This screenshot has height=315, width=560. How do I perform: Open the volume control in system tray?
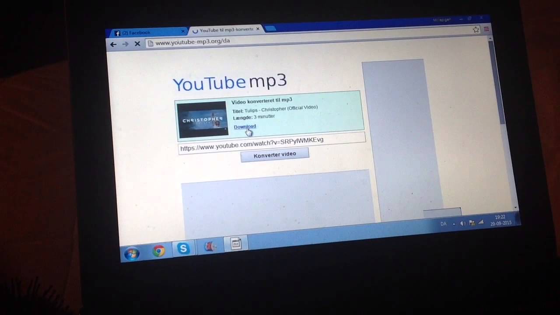(463, 223)
